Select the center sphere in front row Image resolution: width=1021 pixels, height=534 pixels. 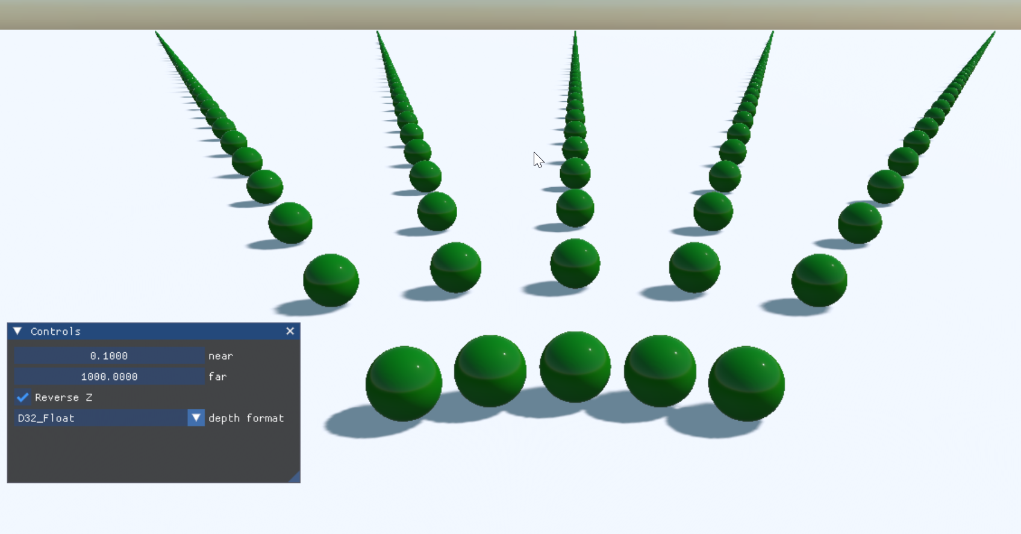coord(575,367)
